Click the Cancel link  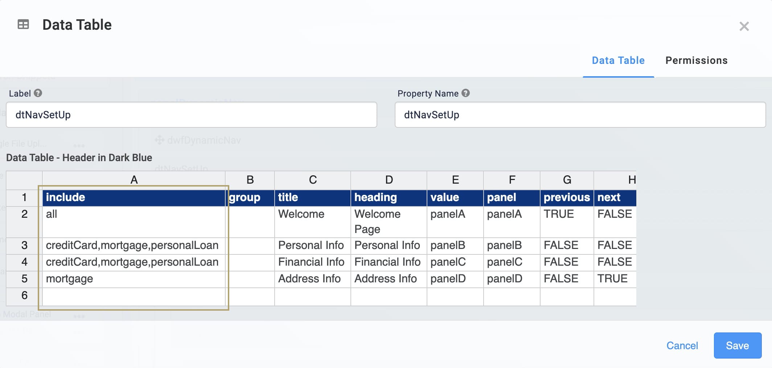click(x=682, y=345)
